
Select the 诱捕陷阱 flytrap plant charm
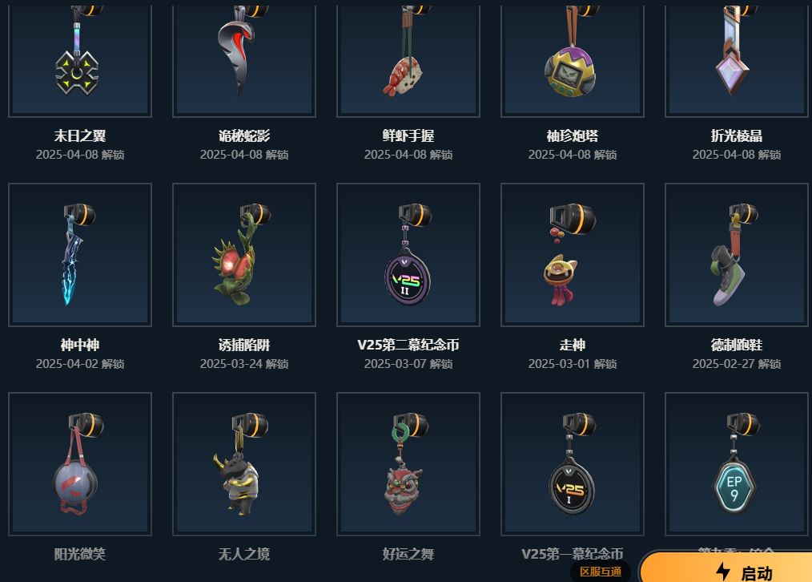(244, 254)
